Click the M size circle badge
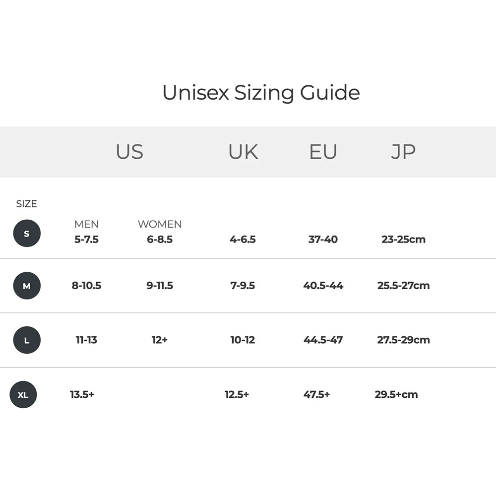 [x=27, y=286]
